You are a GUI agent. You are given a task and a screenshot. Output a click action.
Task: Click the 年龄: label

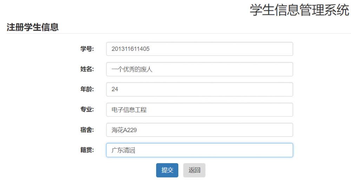[x=87, y=89]
